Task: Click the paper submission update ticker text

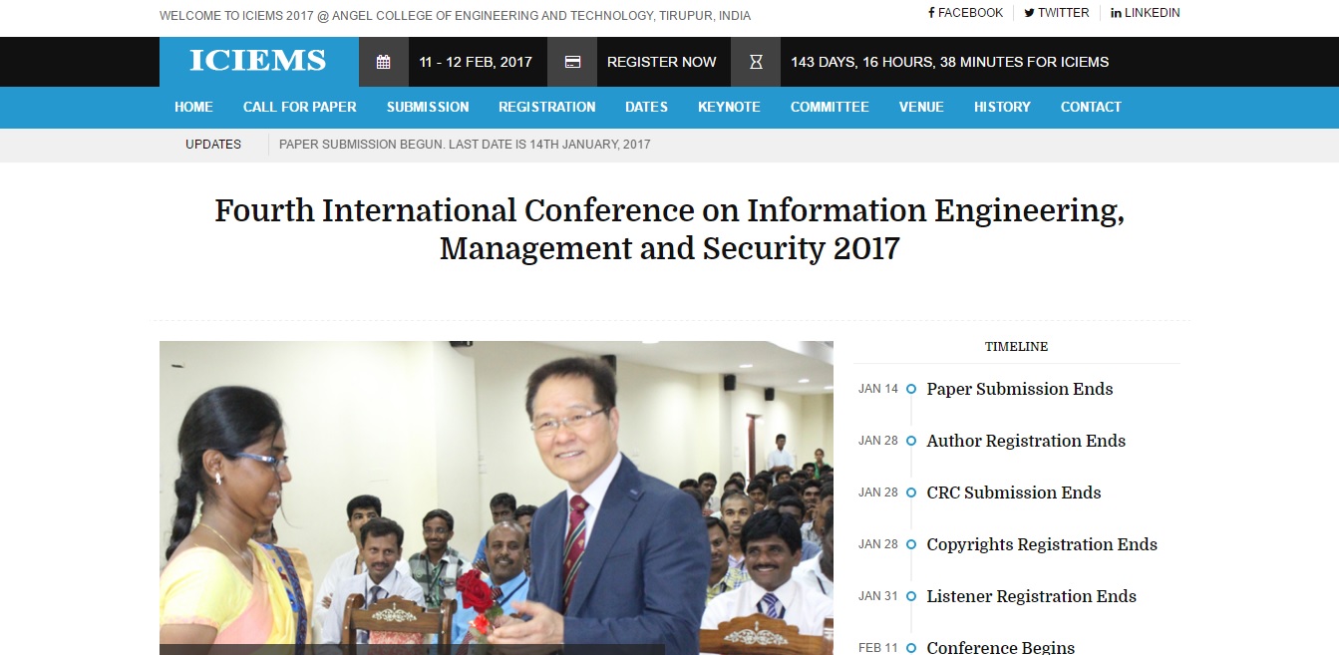Action: click(x=465, y=145)
